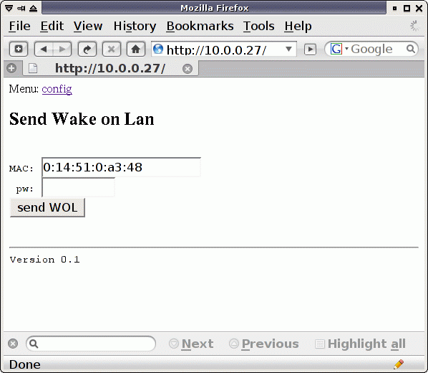Click the shade window eject icon

tap(33, 8)
